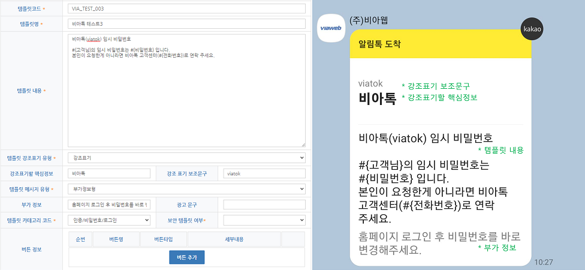Image resolution: width=585 pixels, height=270 pixels.
Task: Click inside the 템플릿 내용 text area
Action: point(186,91)
